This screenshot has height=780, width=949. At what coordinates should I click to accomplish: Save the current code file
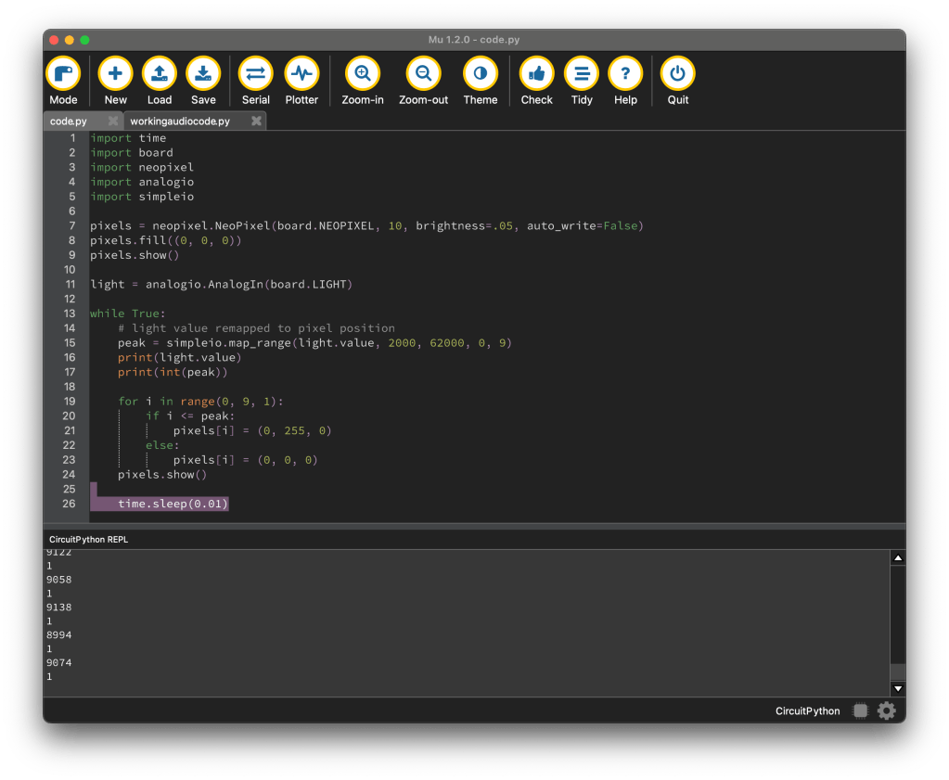pos(203,74)
